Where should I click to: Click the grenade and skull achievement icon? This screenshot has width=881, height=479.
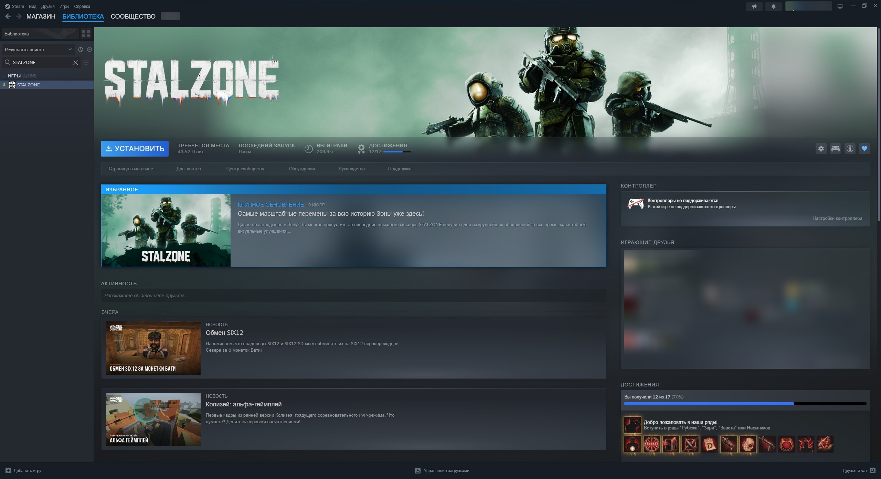748,444
